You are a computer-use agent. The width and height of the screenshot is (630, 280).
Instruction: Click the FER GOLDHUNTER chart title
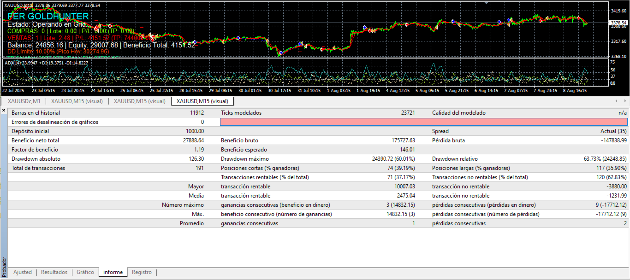(x=48, y=17)
